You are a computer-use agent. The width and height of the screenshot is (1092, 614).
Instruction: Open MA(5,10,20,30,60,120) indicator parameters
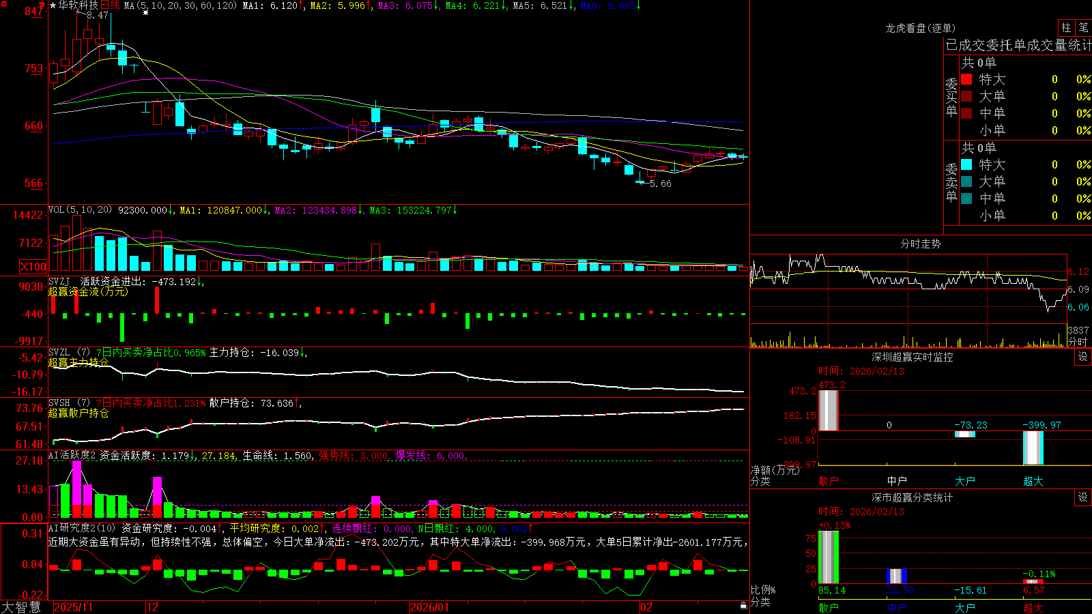click(x=180, y=5)
